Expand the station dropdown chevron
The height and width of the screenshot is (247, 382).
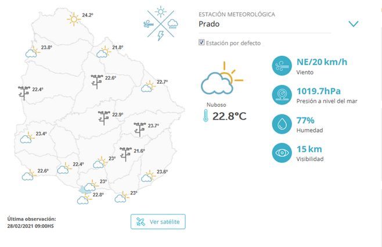point(354,24)
